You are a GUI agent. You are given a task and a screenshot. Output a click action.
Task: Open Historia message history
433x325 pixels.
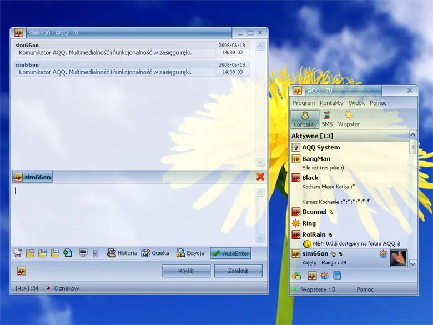(122, 253)
